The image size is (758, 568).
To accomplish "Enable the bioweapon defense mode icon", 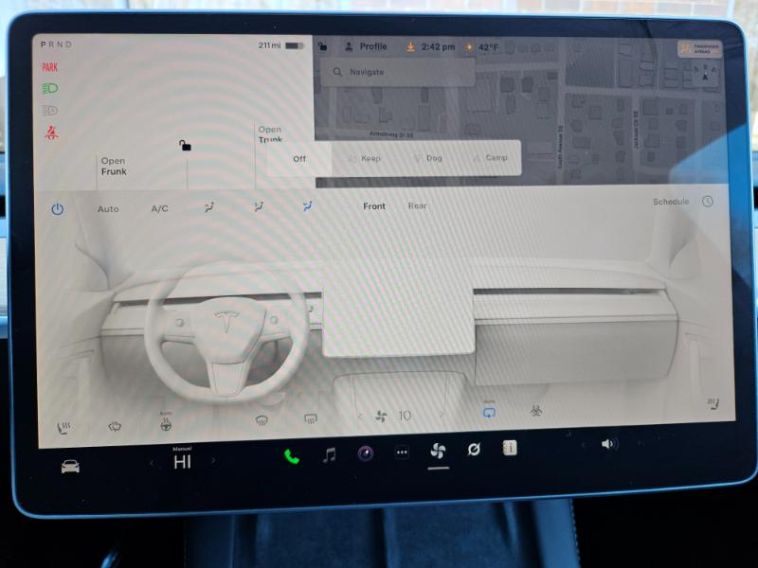I will [x=536, y=411].
